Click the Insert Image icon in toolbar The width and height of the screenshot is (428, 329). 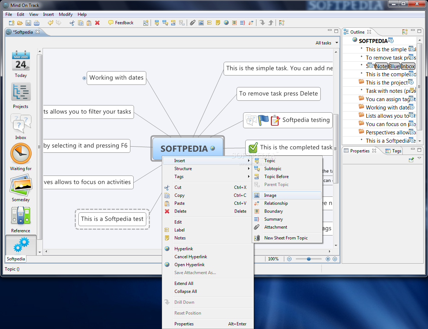[x=201, y=23]
